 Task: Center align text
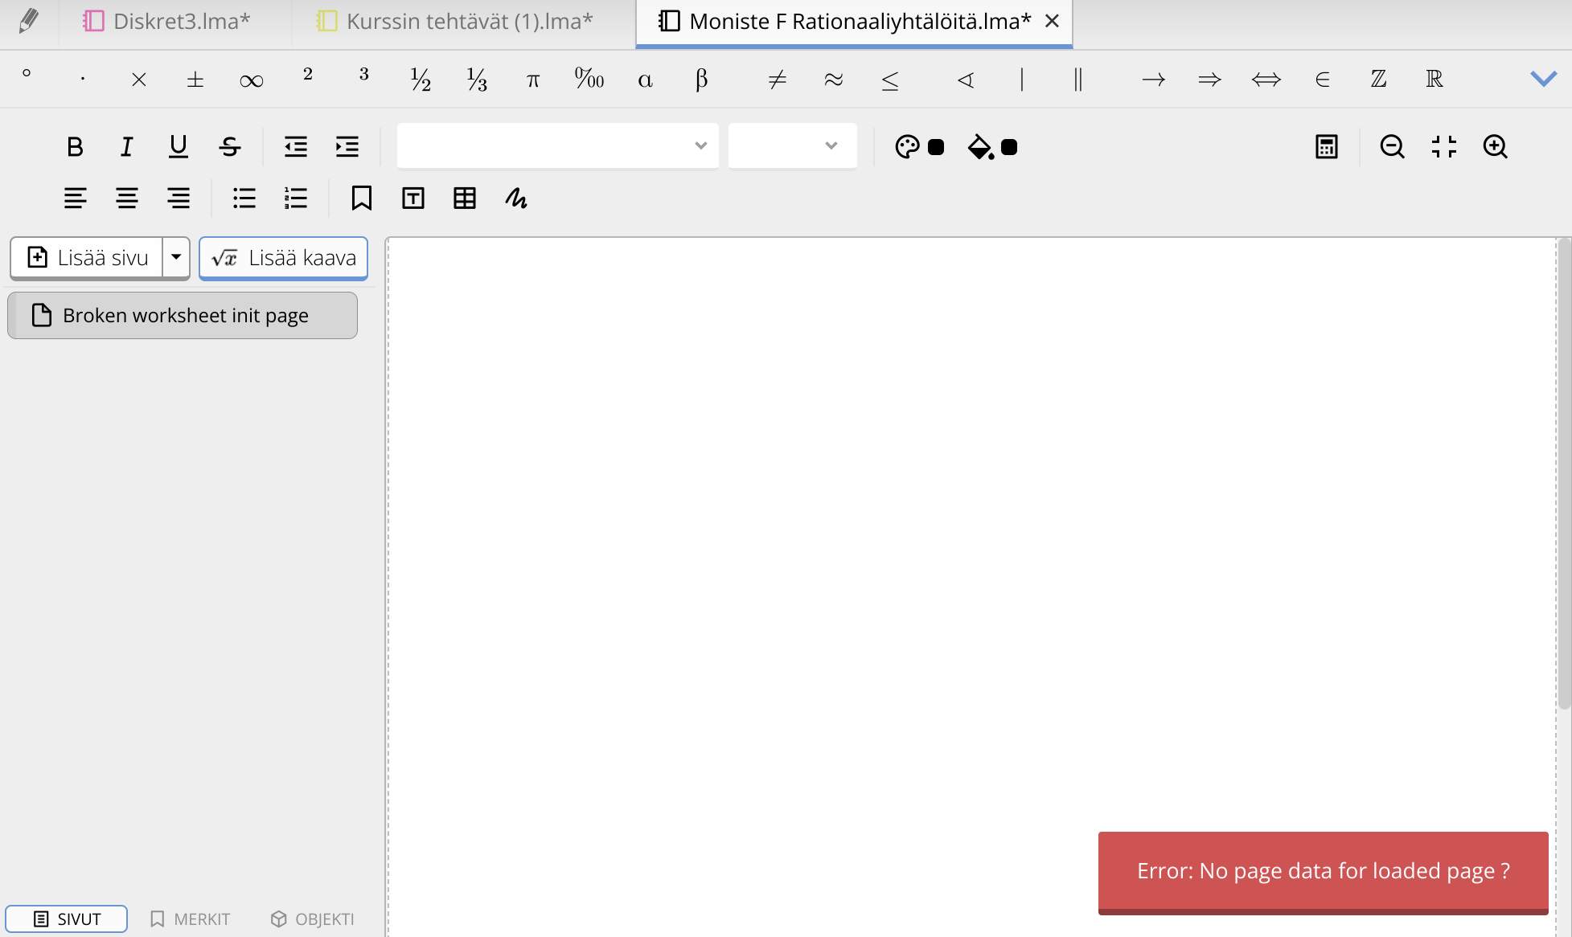127,198
